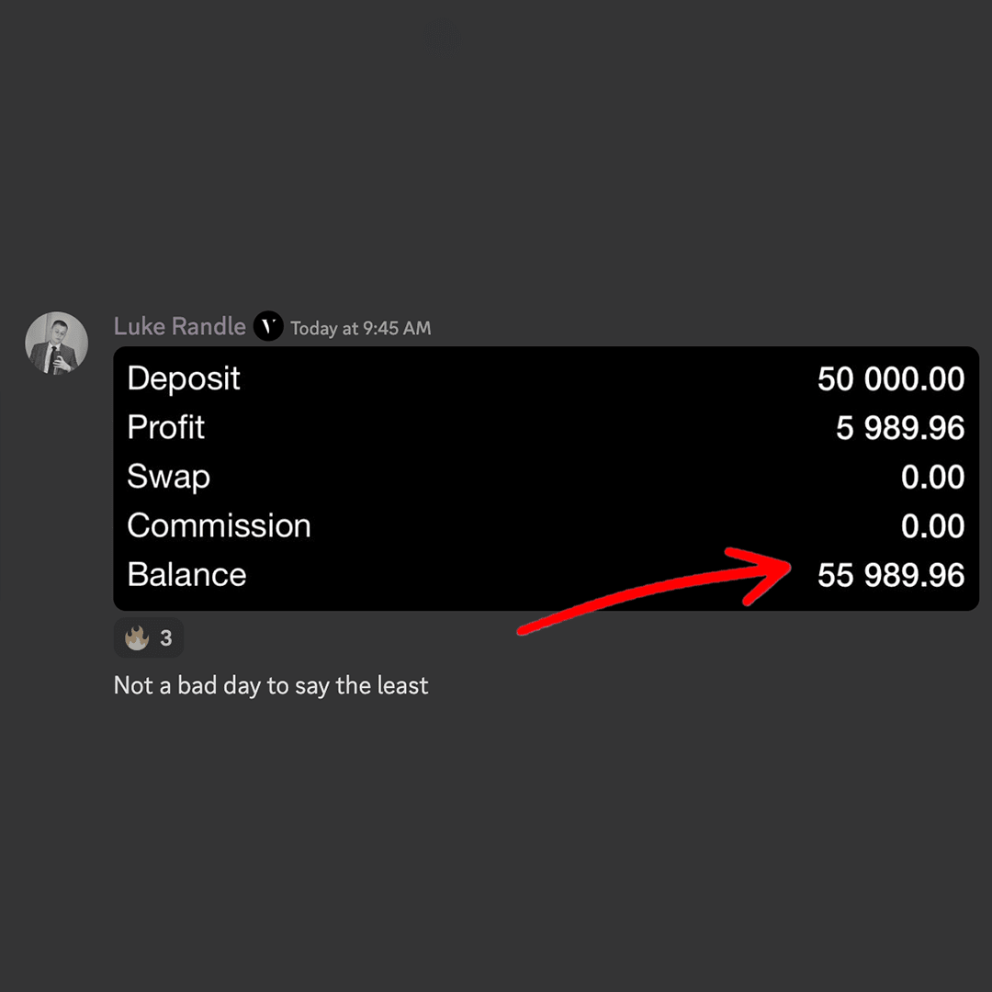The height and width of the screenshot is (992, 992).
Task: Select the Commission value 0.00
Action: [x=932, y=526]
